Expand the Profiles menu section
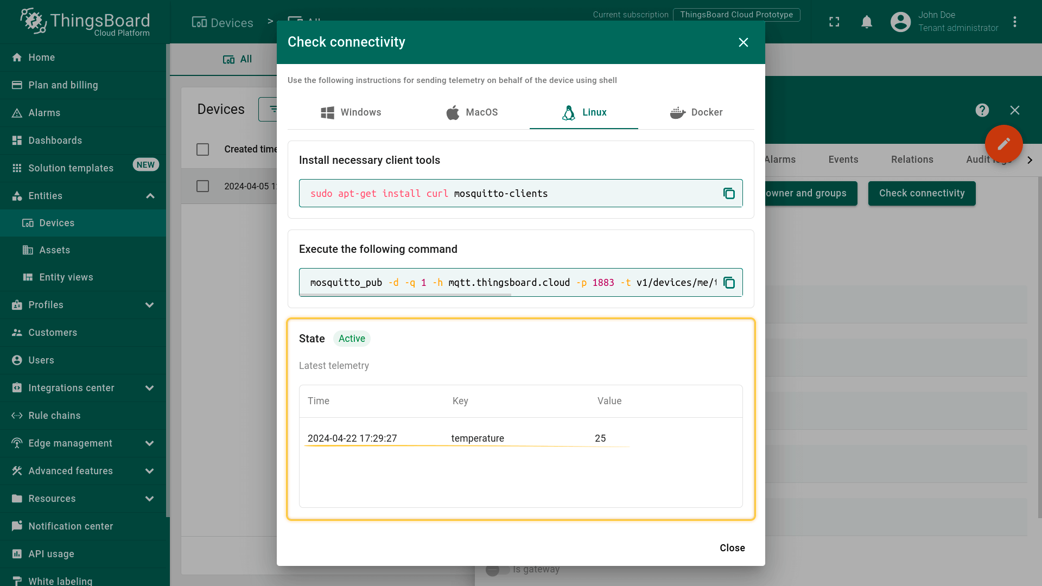 click(x=150, y=305)
